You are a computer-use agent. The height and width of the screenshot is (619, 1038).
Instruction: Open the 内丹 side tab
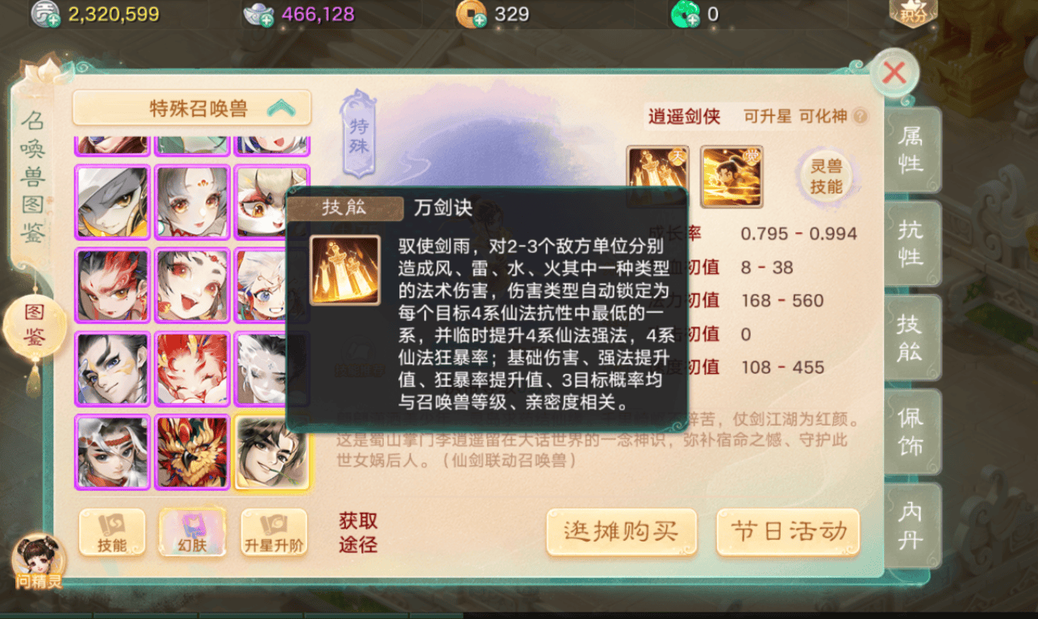click(912, 526)
